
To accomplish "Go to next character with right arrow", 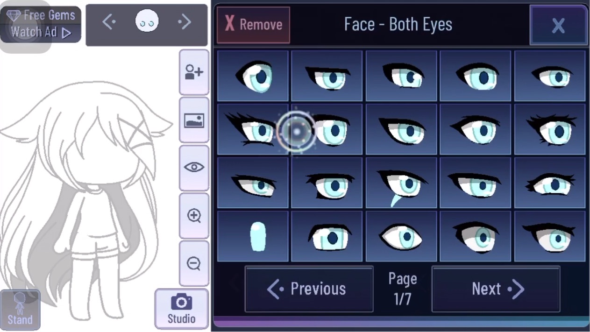I will click(185, 21).
